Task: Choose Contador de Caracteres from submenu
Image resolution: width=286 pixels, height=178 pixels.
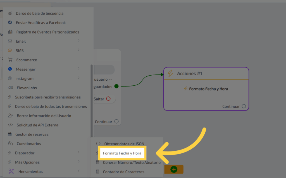Action: point(123,172)
